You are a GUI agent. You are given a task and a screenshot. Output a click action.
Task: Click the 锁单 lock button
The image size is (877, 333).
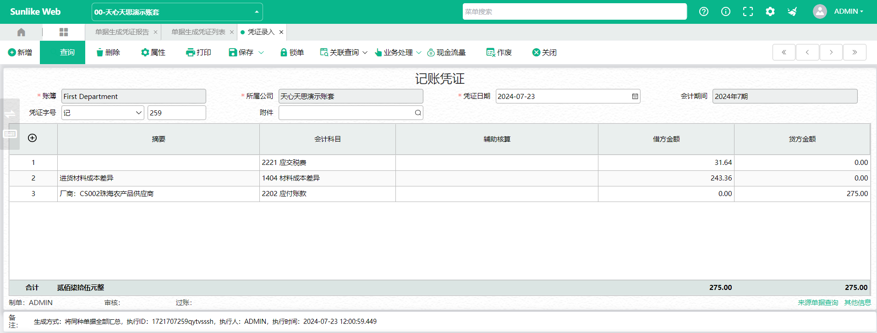(292, 52)
